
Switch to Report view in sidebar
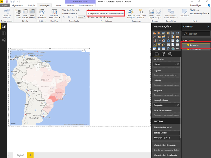click(x=4, y=26)
